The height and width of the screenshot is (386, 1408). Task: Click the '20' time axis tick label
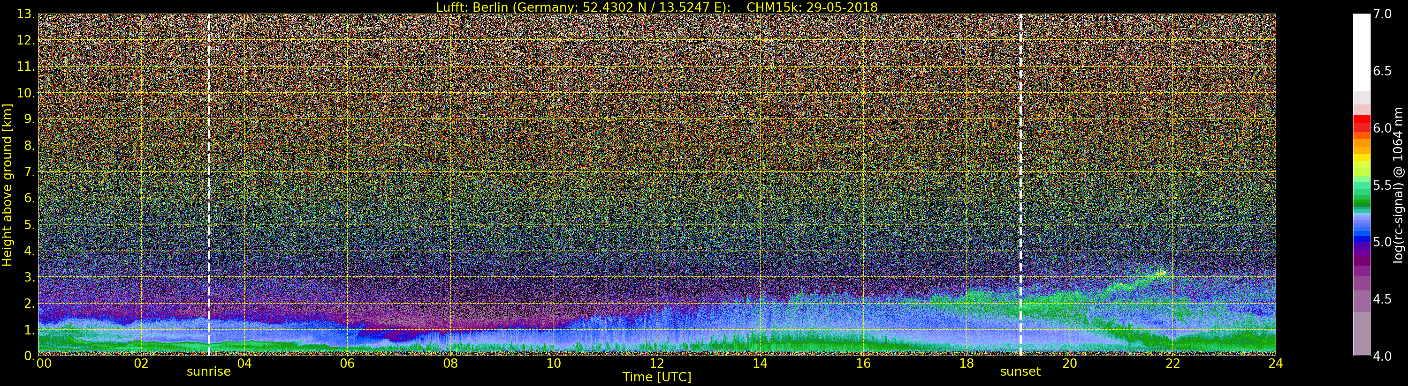pos(1069,363)
